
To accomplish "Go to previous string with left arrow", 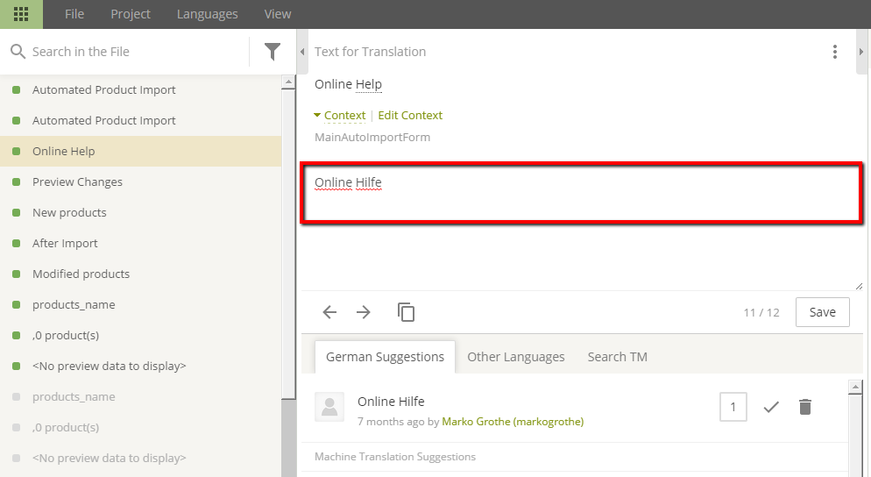I will pyautogui.click(x=329, y=312).
